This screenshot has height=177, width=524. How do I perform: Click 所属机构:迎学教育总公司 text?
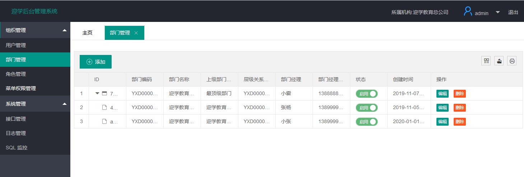pos(420,12)
